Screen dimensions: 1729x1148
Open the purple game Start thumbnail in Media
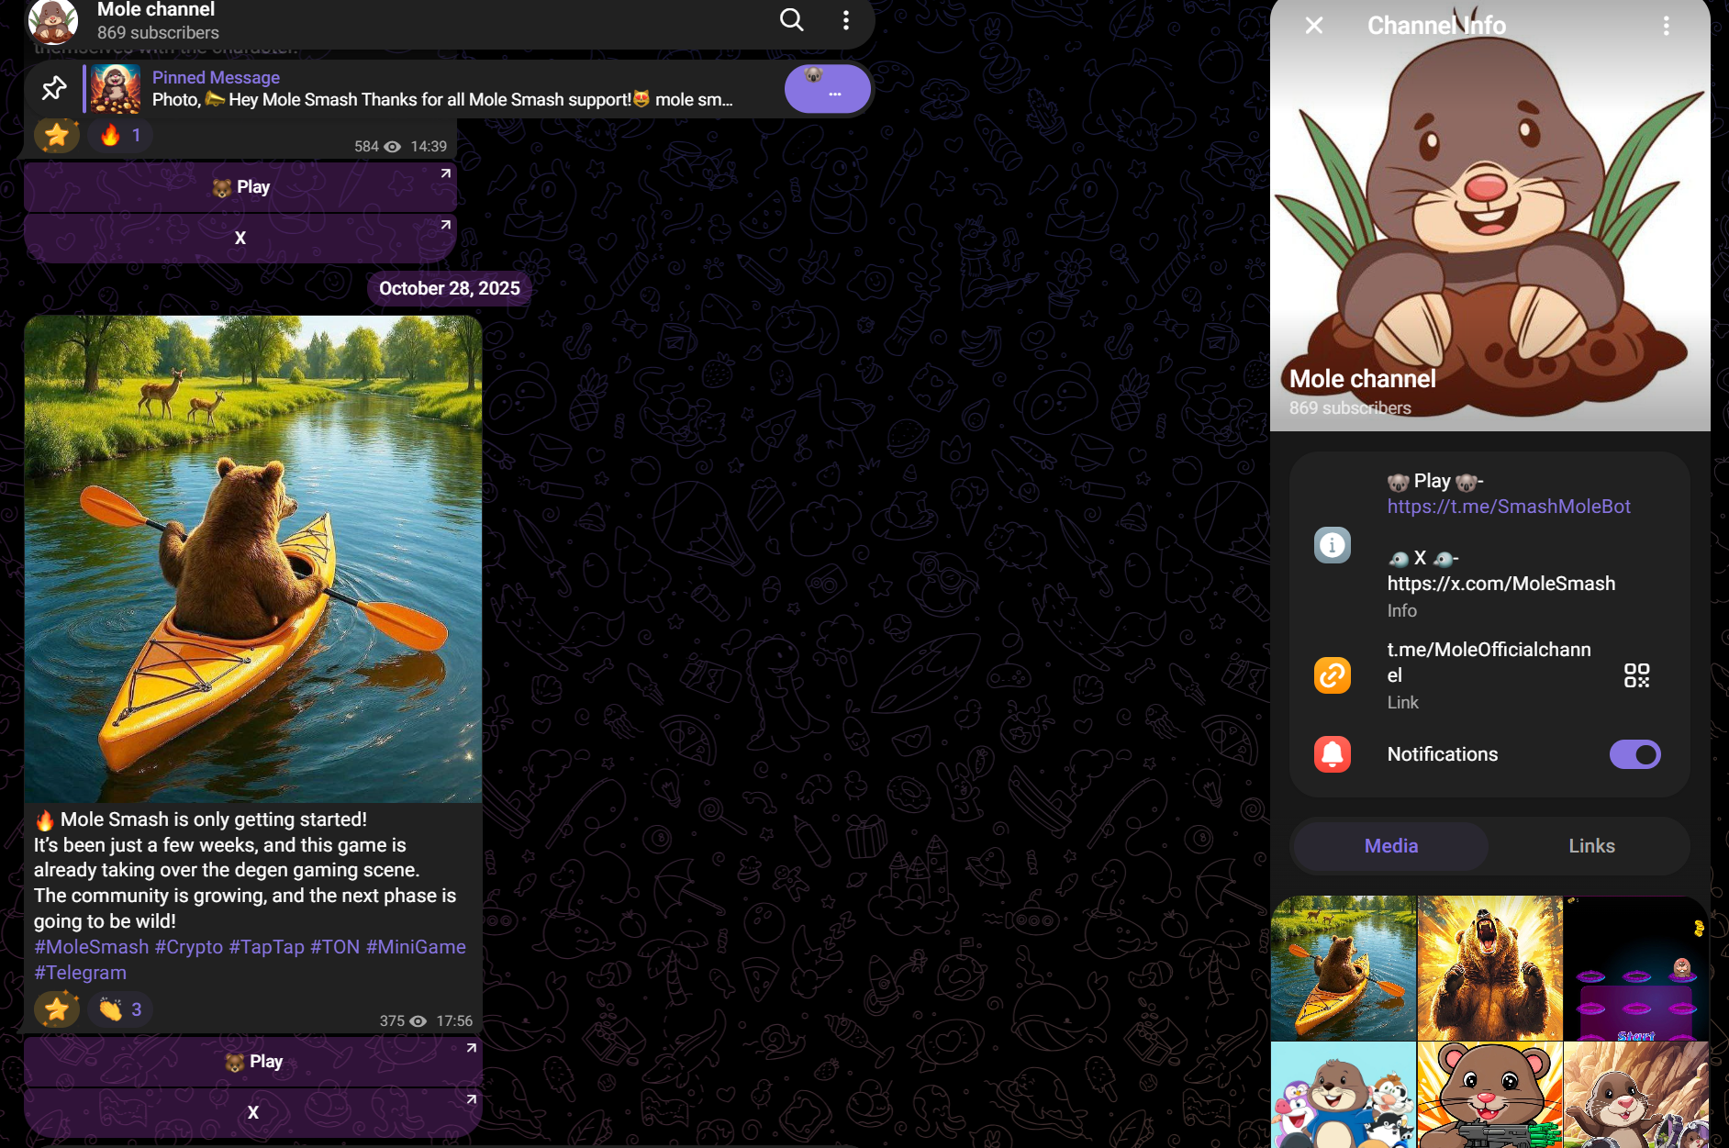(1636, 968)
